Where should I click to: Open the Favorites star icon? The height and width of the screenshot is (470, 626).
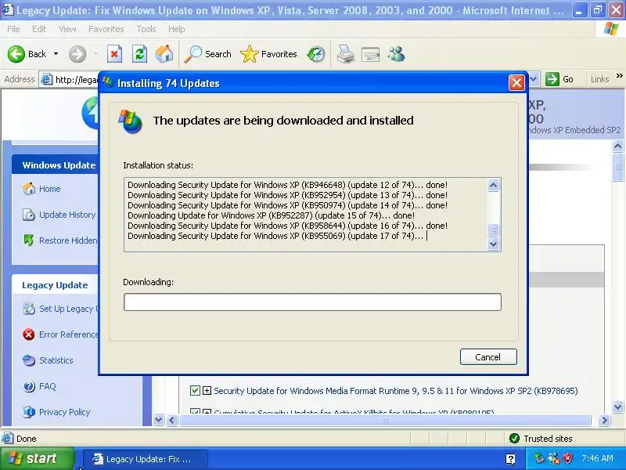click(x=250, y=54)
